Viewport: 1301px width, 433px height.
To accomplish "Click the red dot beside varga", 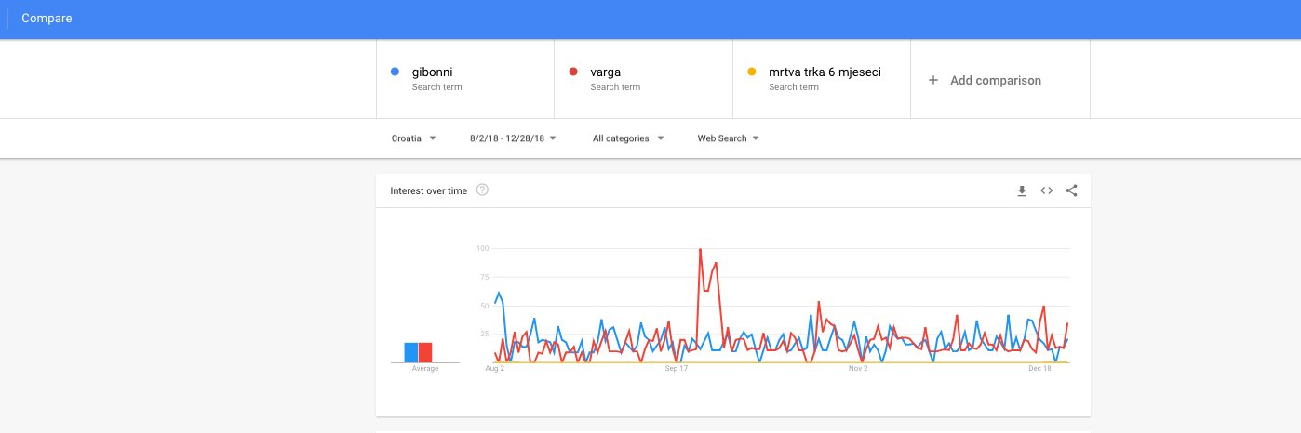I will coord(573,72).
